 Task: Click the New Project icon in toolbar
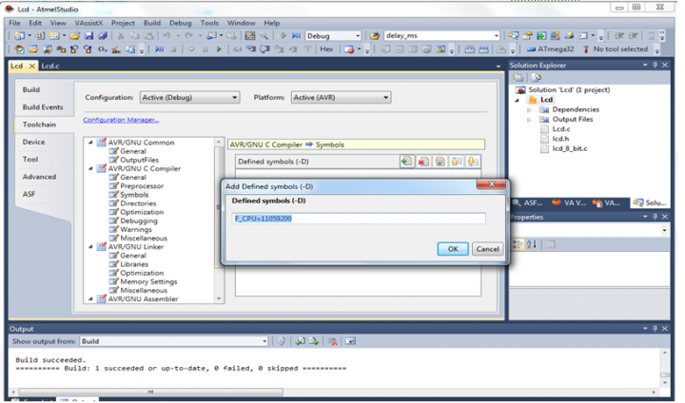(20, 36)
